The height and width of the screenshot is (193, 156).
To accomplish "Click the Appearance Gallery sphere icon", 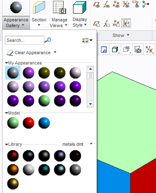I will 16,7.
